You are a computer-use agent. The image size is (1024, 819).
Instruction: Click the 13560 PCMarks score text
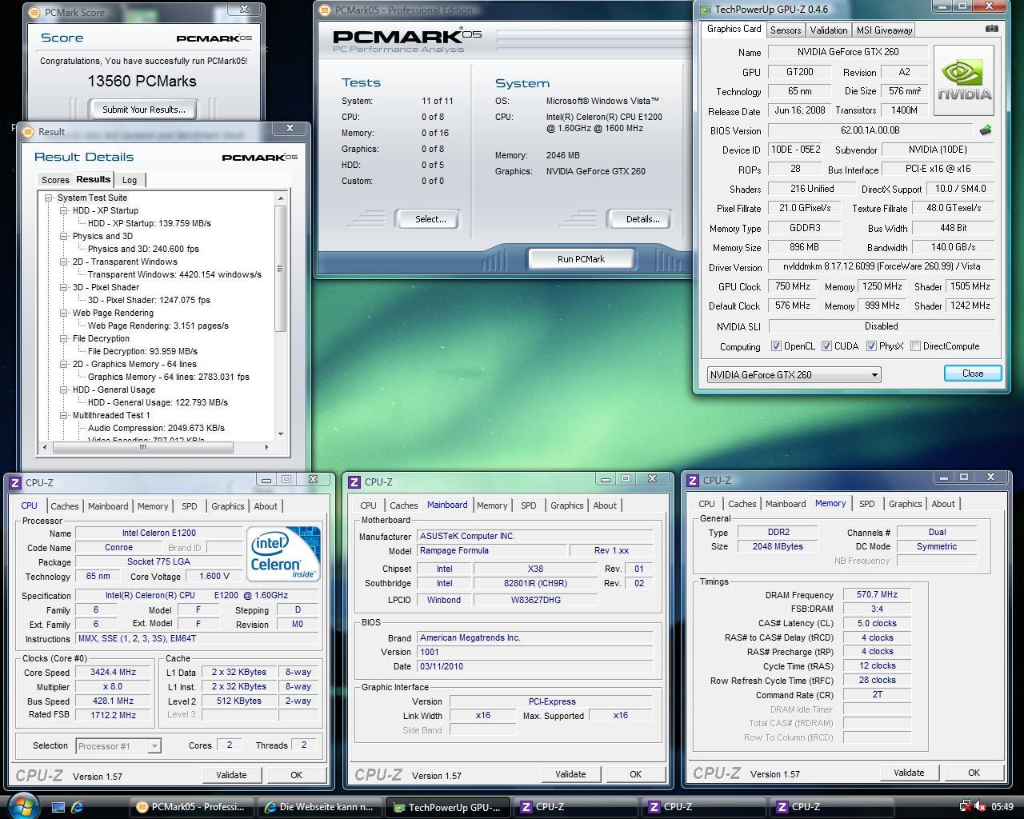coord(142,81)
